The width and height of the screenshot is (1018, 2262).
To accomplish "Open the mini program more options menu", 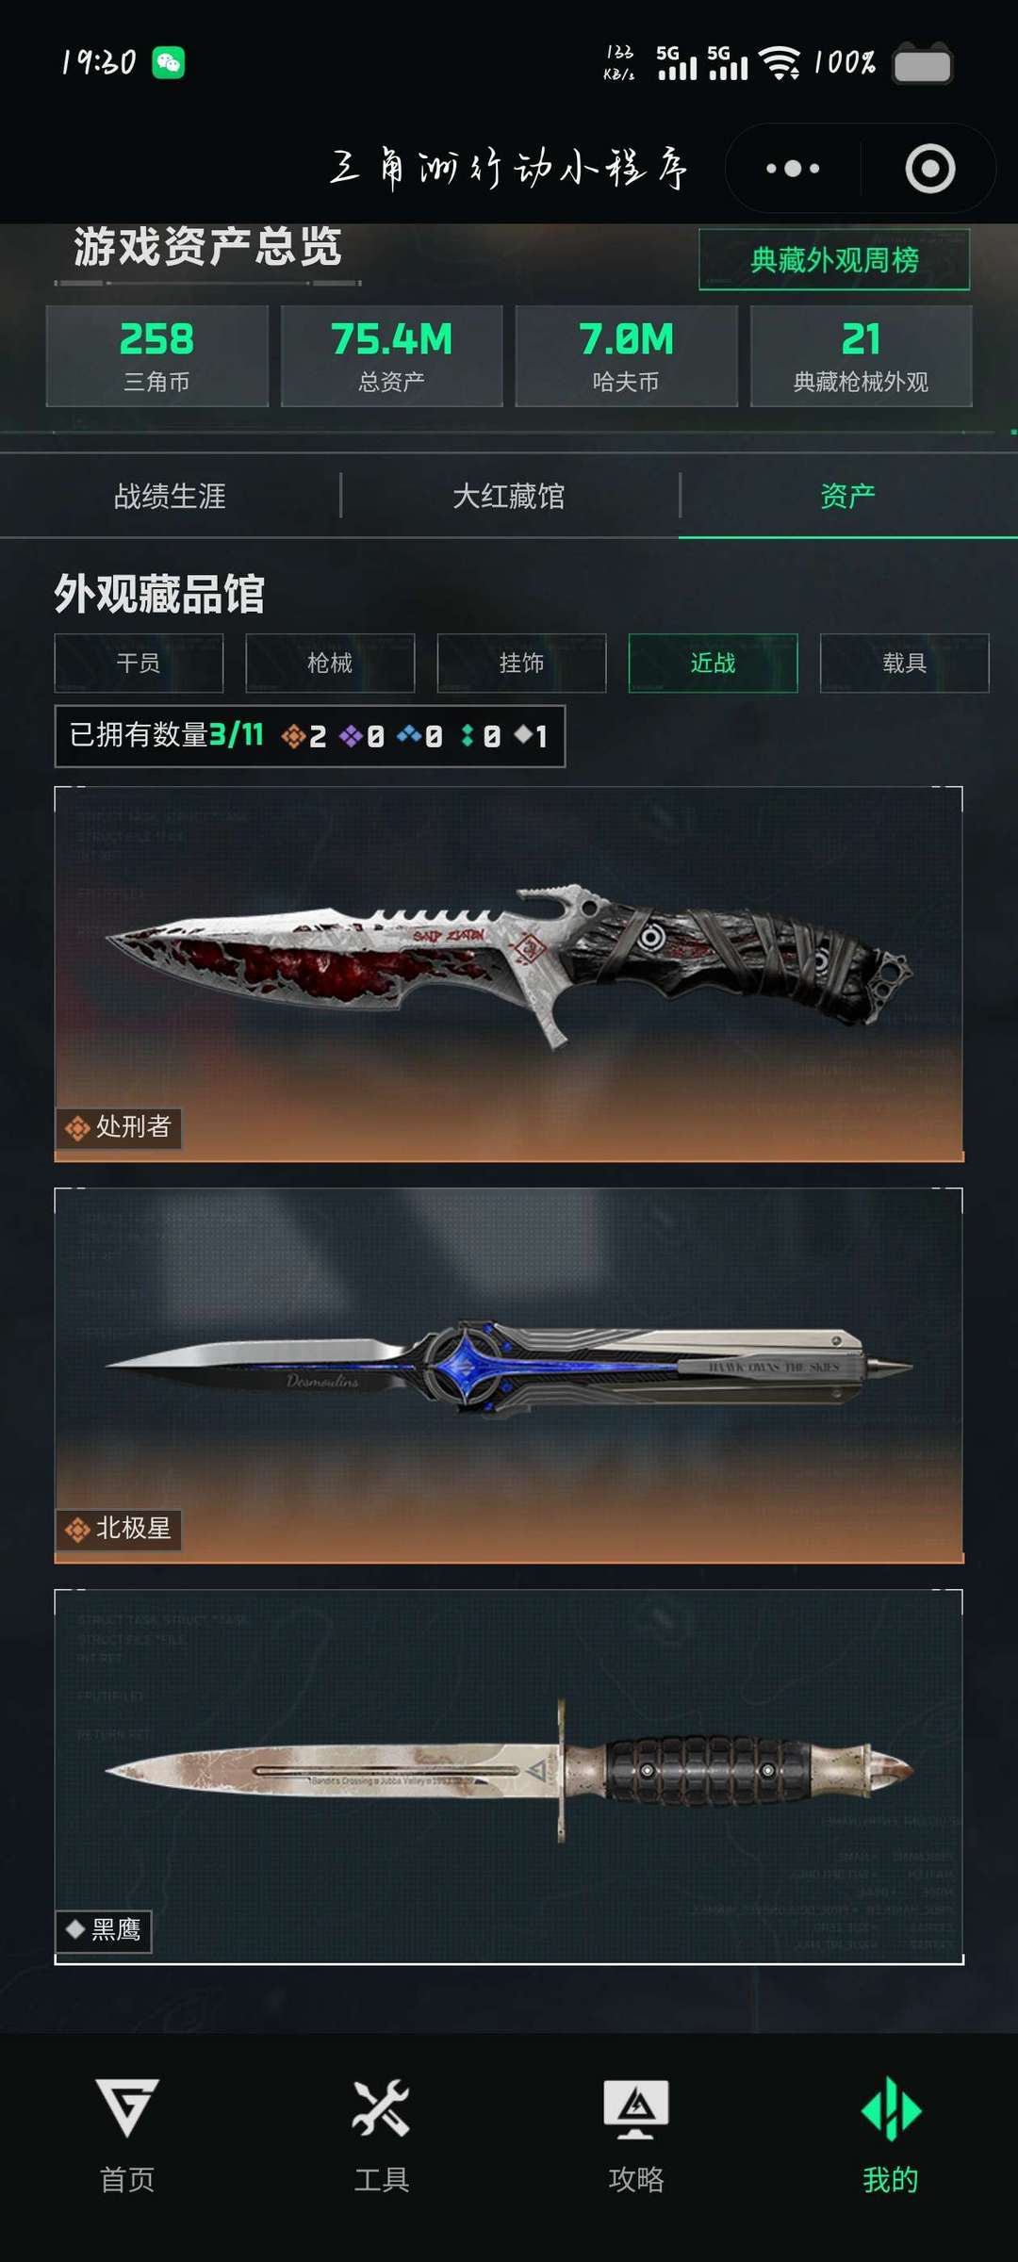I will [x=793, y=169].
